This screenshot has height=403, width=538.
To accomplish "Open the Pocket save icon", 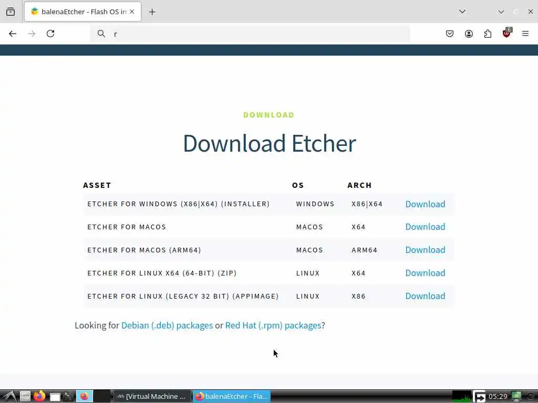I will click(x=450, y=34).
